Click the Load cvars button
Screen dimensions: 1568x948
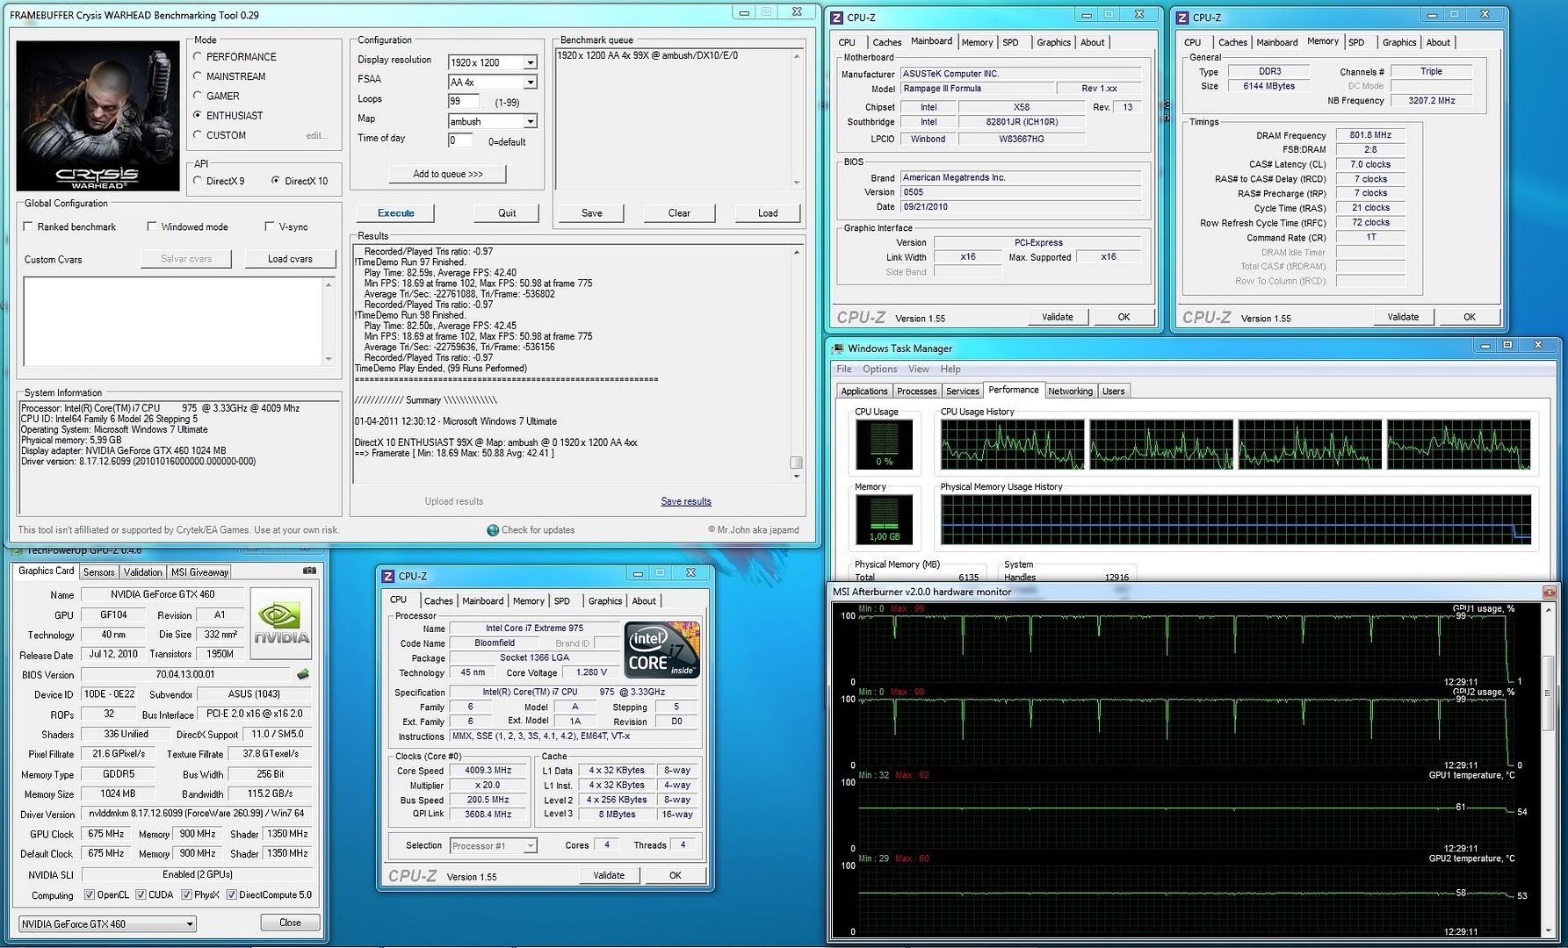[290, 259]
